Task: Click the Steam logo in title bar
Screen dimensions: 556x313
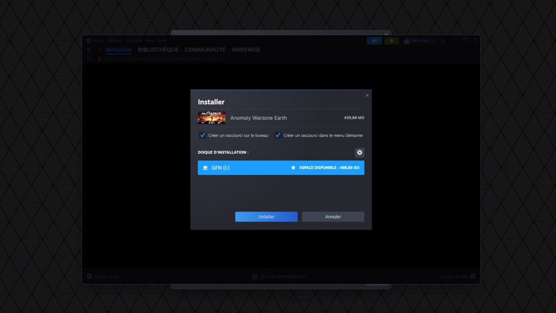Action: coord(89,41)
